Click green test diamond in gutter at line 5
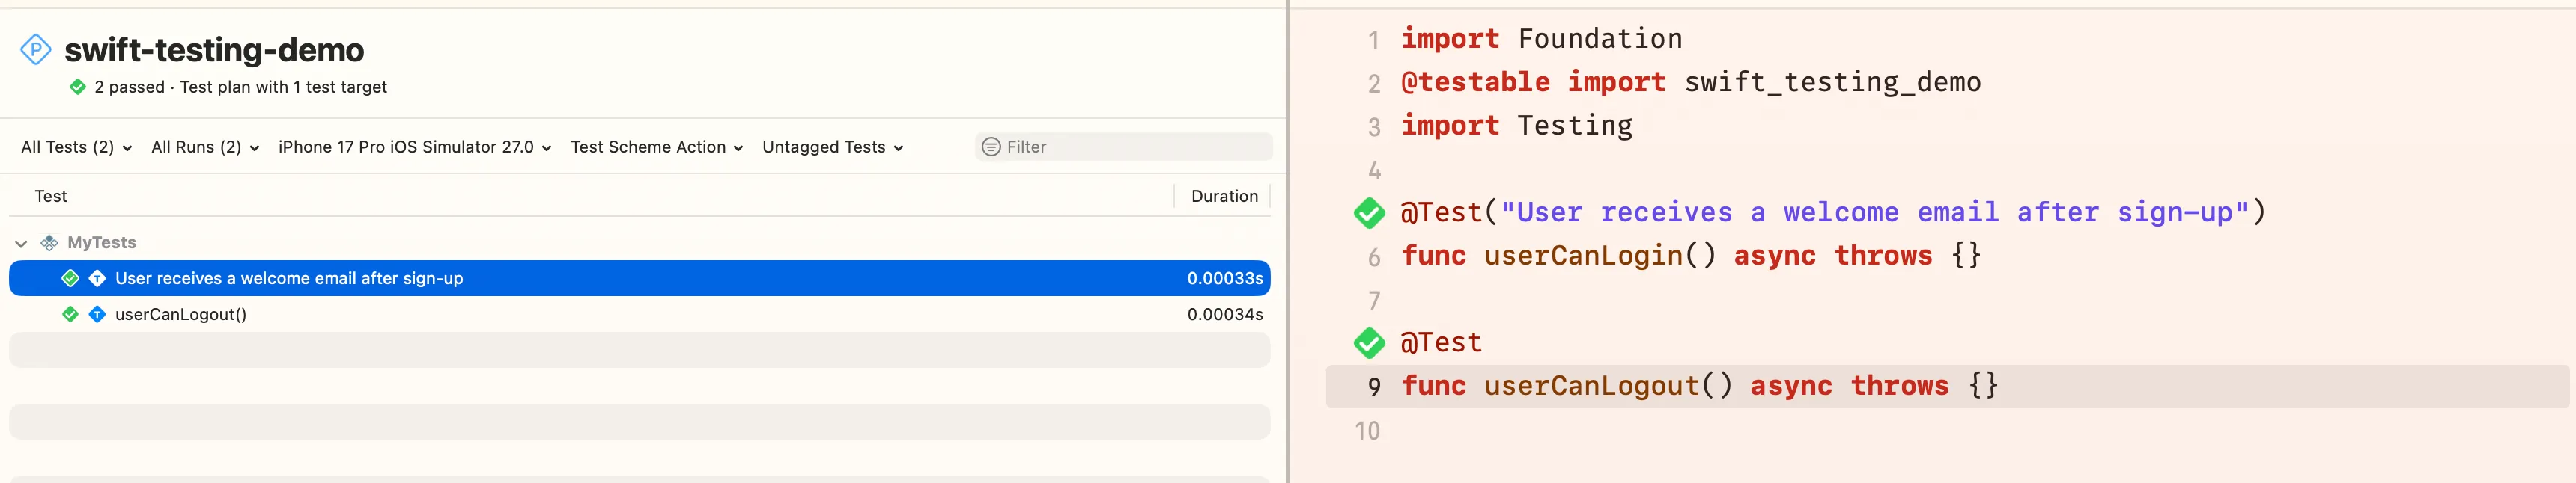Image resolution: width=2576 pixels, height=483 pixels. (1369, 212)
